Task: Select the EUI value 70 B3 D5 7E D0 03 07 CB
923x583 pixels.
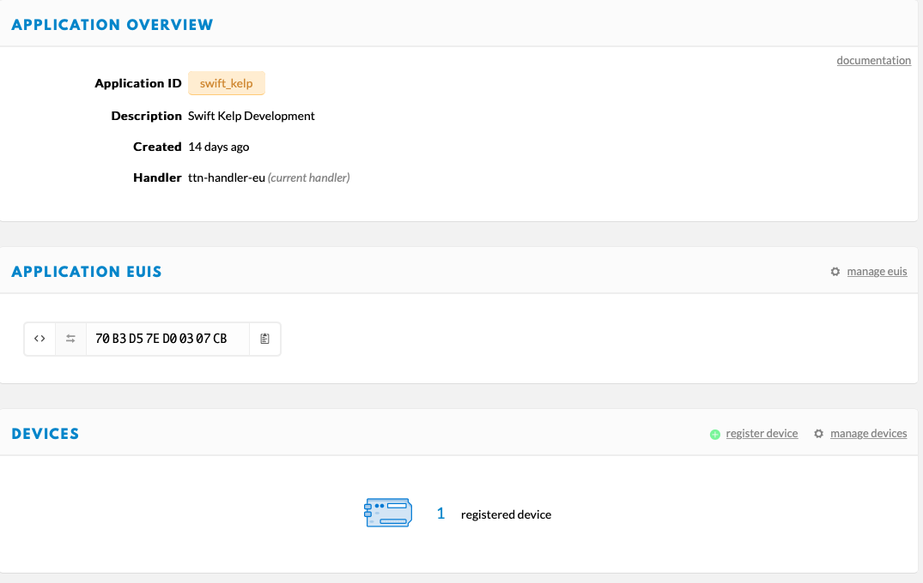Action: [x=161, y=339]
